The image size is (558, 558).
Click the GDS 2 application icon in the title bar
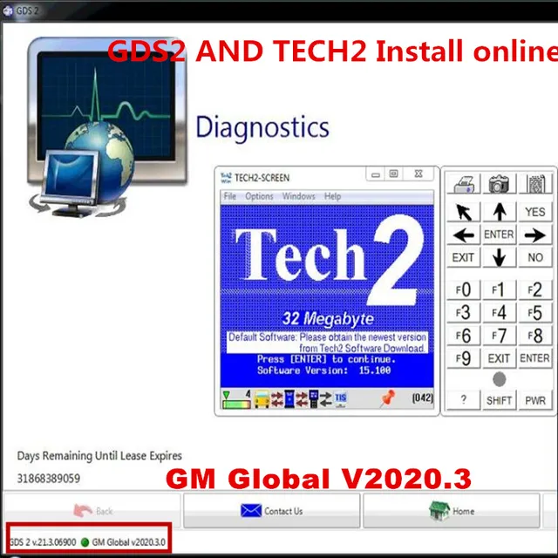click(8, 11)
